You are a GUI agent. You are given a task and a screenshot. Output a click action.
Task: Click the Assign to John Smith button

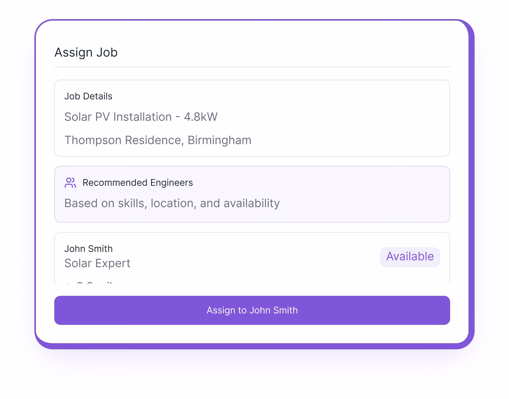coord(252,310)
